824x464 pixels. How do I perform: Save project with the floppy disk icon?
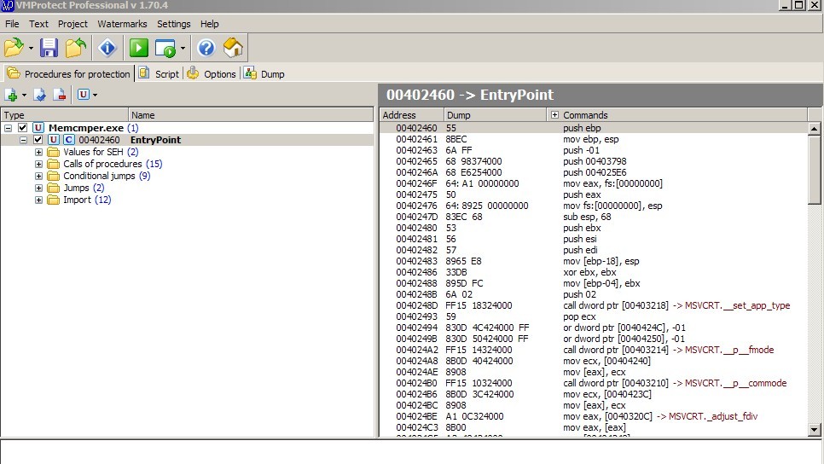point(49,48)
